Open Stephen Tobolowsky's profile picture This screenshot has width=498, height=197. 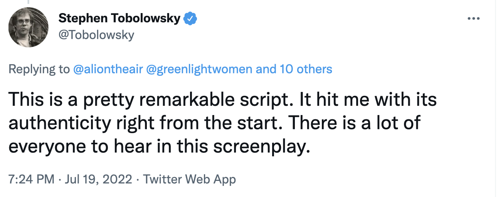28,27
